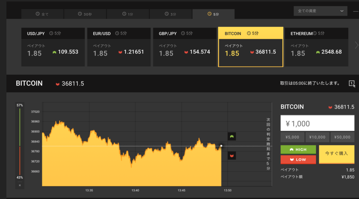This screenshot has height=199, width=359.
Task: Open the 全ての資産 asset dropdown
Action: coord(320,11)
